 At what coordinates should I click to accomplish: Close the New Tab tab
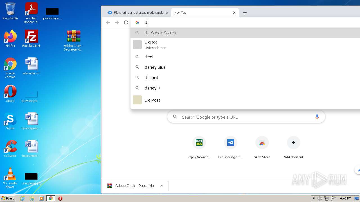[x=234, y=13]
